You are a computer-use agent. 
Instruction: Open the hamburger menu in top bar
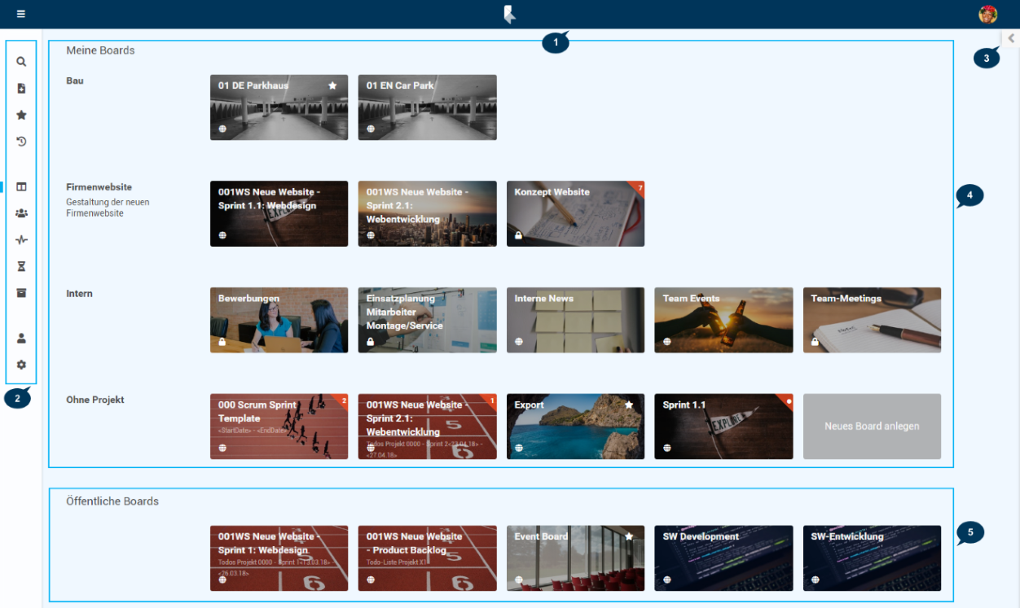(20, 14)
